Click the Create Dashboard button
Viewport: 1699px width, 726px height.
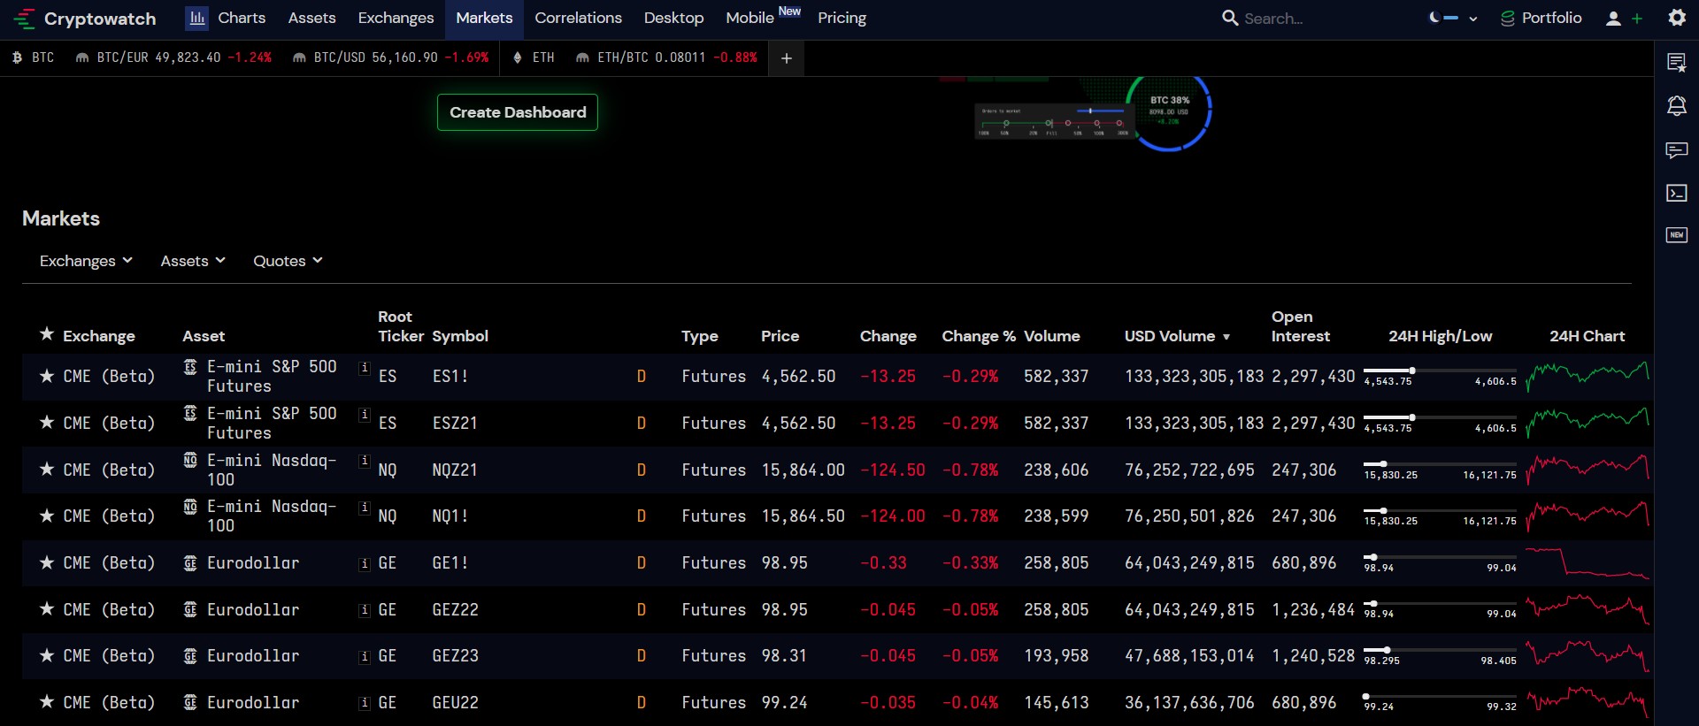518,112
